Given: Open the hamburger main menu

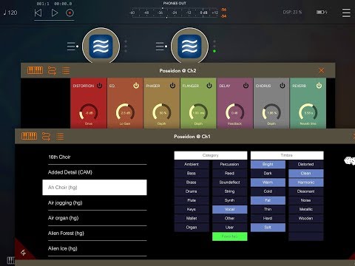Looking at the screenshot, I should click(x=346, y=13).
